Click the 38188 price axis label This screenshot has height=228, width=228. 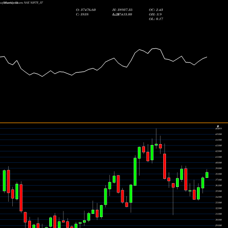click(x=218, y=174)
